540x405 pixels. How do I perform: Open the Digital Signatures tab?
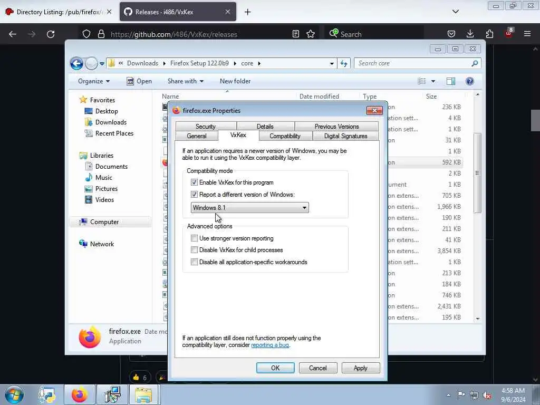pos(345,136)
